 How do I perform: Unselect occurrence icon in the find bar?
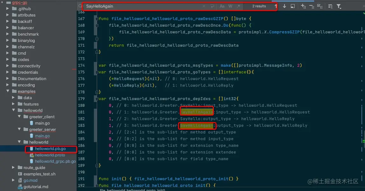312,6
